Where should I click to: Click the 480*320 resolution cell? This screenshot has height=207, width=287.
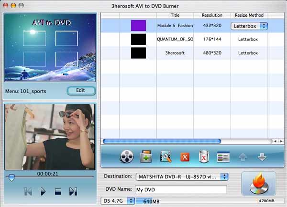tap(212, 53)
